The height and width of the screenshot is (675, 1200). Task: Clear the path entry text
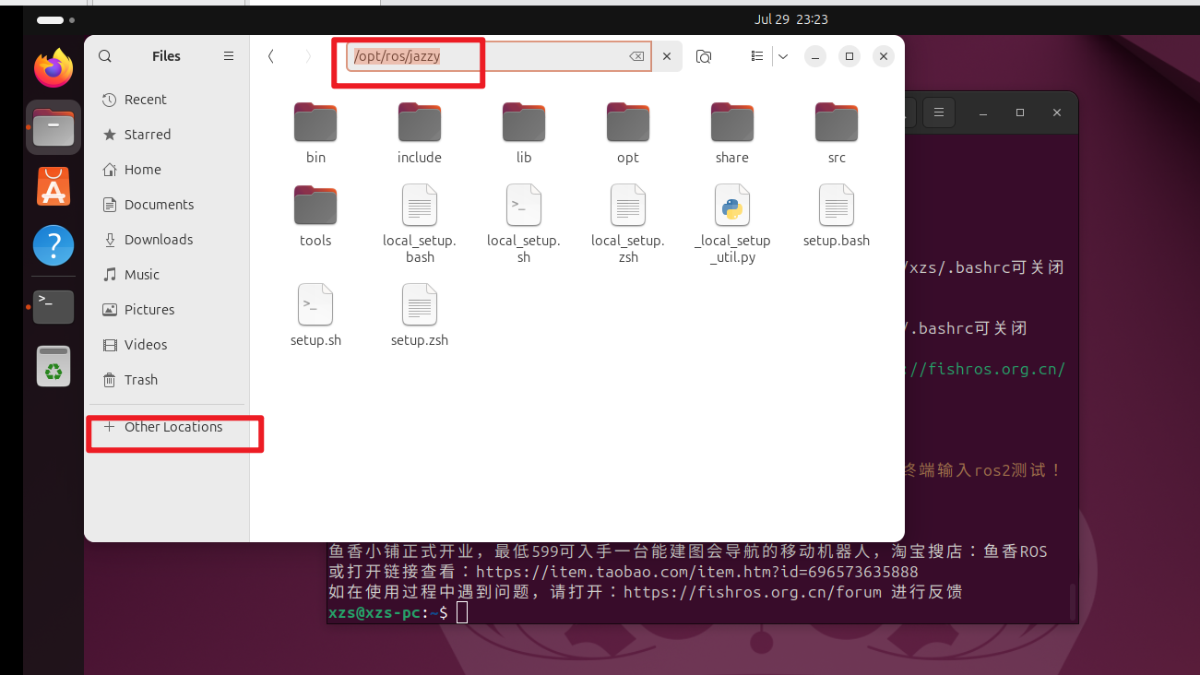636,56
